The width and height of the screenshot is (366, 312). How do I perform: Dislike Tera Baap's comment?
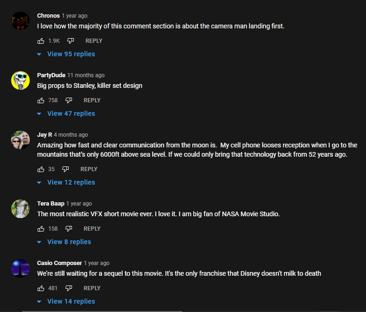coord(69,229)
